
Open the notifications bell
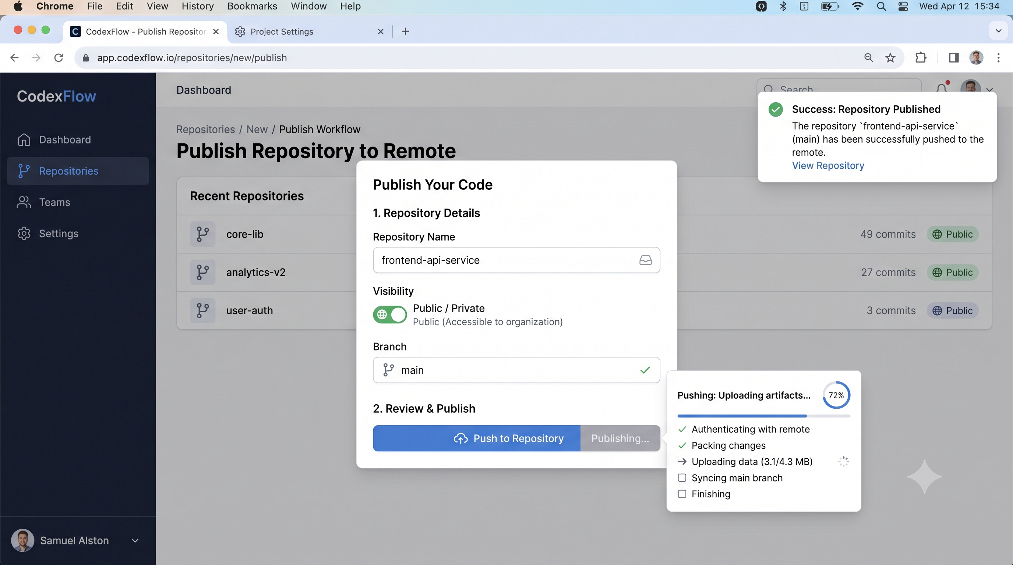click(x=942, y=88)
